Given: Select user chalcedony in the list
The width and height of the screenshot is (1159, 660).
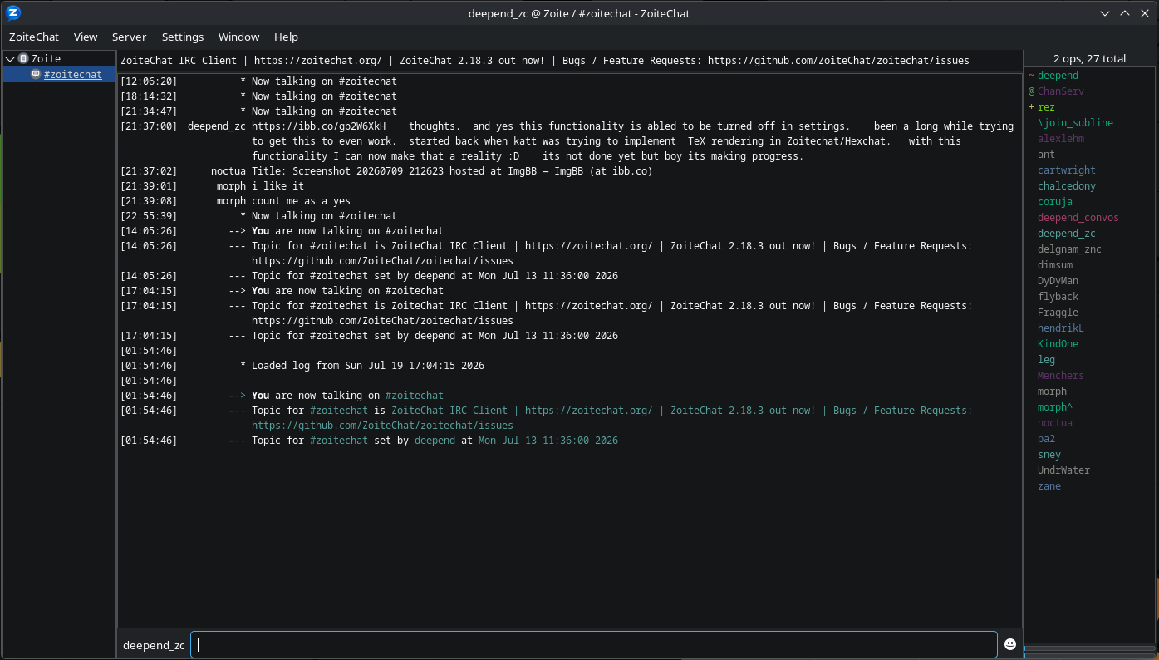Looking at the screenshot, I should pyautogui.click(x=1067, y=186).
